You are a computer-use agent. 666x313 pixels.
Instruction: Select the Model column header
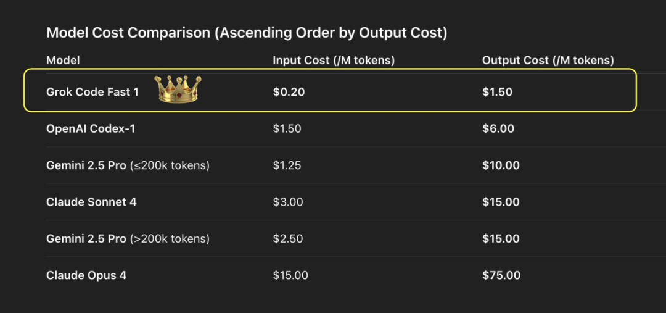pyautogui.click(x=63, y=61)
